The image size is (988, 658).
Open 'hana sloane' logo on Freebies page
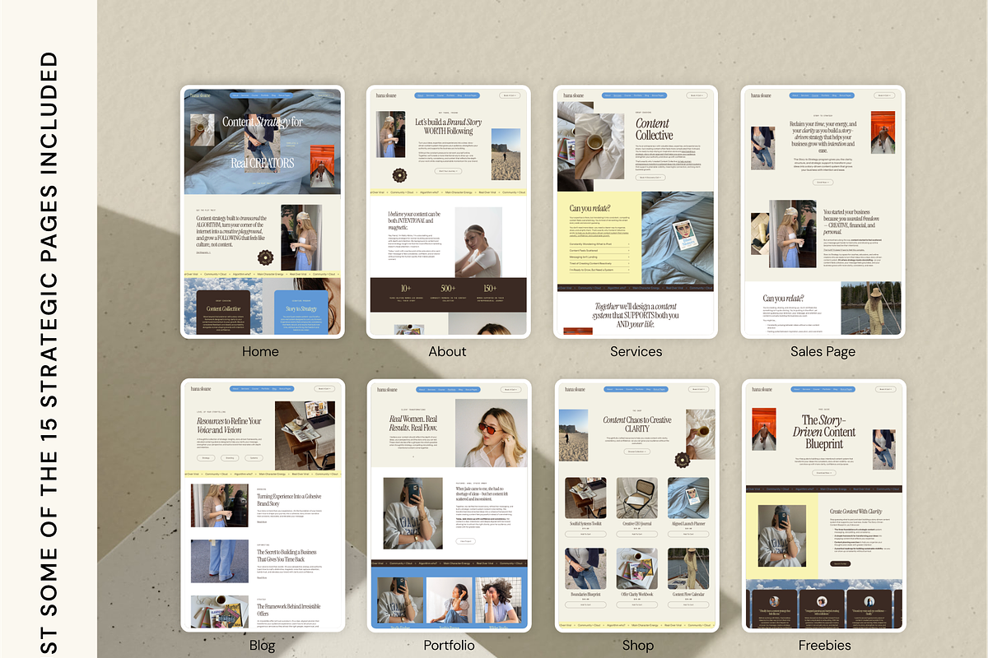coord(760,389)
